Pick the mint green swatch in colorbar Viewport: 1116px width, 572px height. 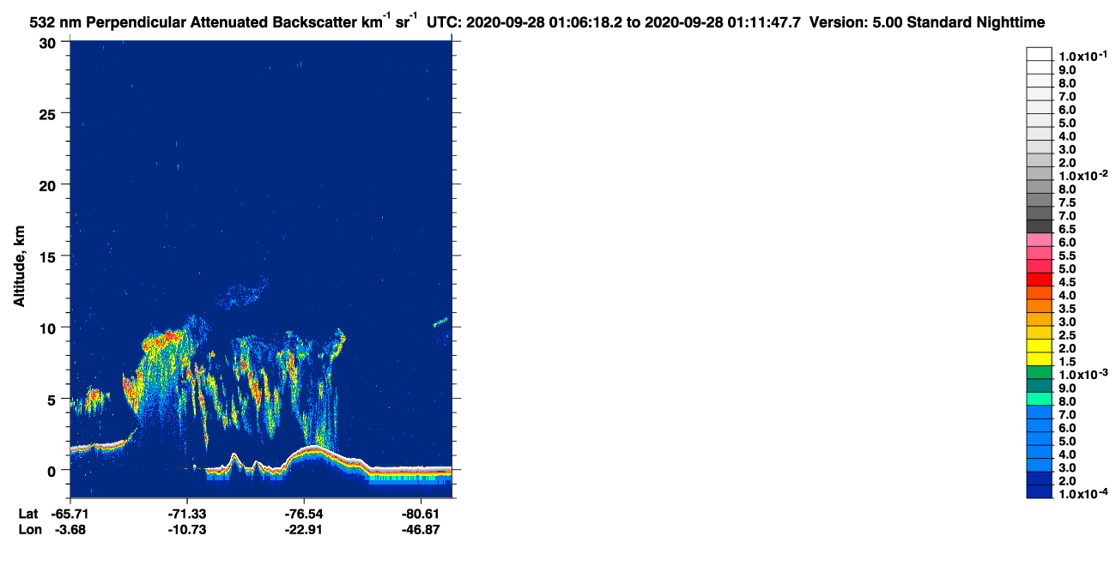[1039, 398]
